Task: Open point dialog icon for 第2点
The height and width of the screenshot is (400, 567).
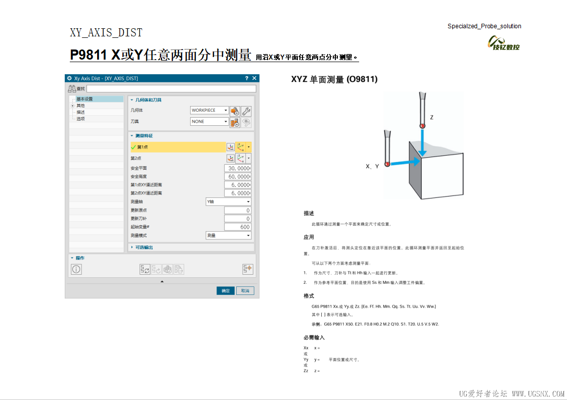Action: click(230, 158)
